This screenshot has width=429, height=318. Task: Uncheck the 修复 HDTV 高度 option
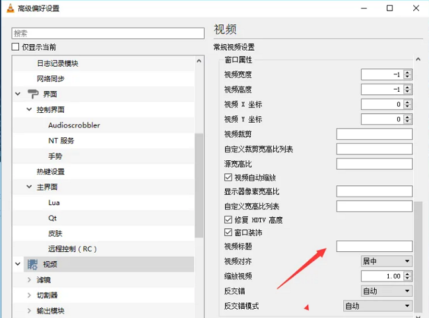(228, 220)
